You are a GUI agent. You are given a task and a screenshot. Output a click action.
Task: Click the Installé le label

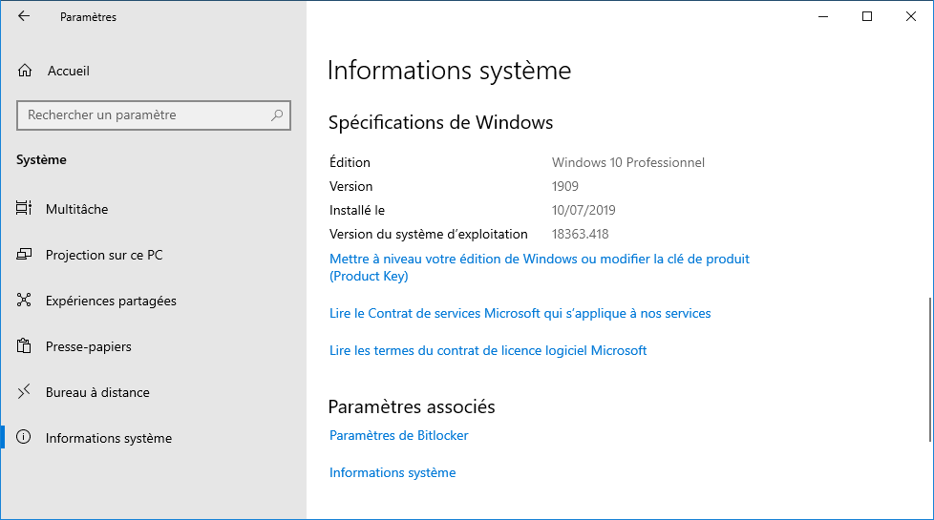[x=357, y=210]
